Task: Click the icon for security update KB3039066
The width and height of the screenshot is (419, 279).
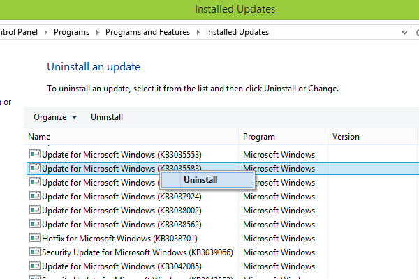Action: [35, 252]
